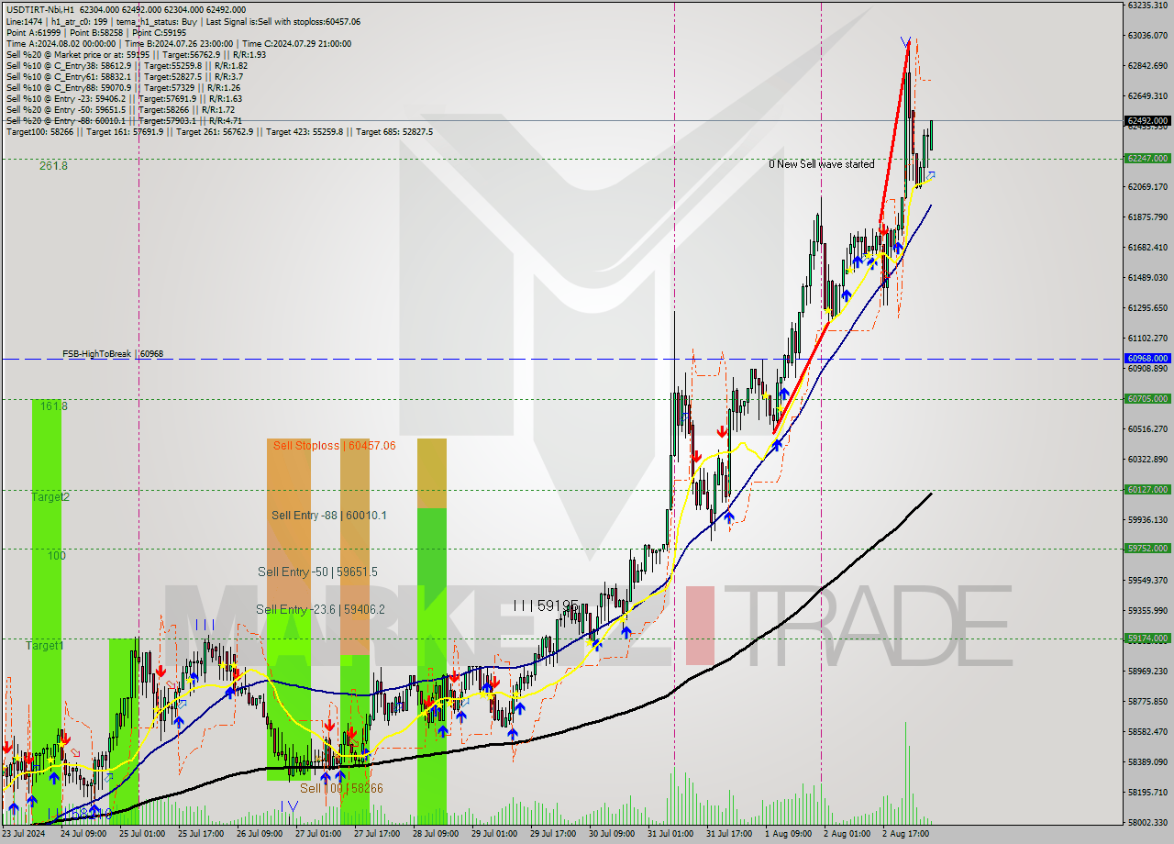Click the 61875.790 axis price

click(1147, 217)
